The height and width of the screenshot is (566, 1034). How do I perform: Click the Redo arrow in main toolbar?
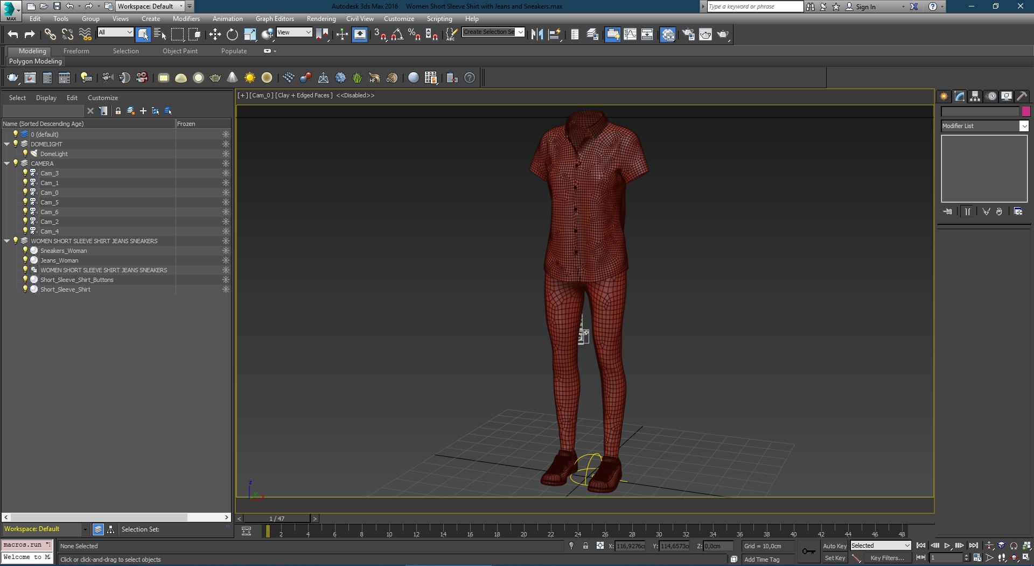coord(30,34)
